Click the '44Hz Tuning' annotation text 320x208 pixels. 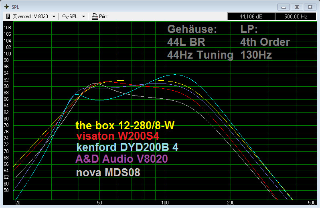[x=200, y=55]
